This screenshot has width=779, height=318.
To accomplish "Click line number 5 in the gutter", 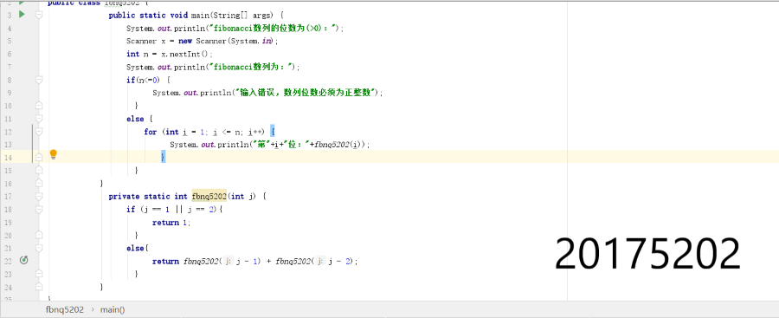I will pos(10,41).
